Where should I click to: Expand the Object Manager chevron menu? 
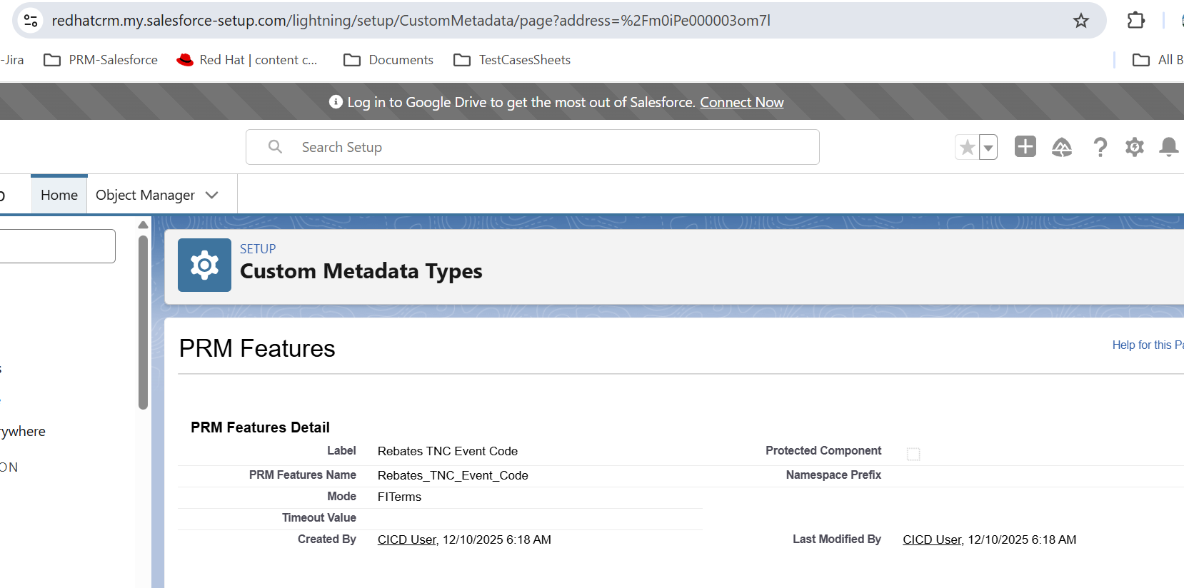tap(212, 195)
